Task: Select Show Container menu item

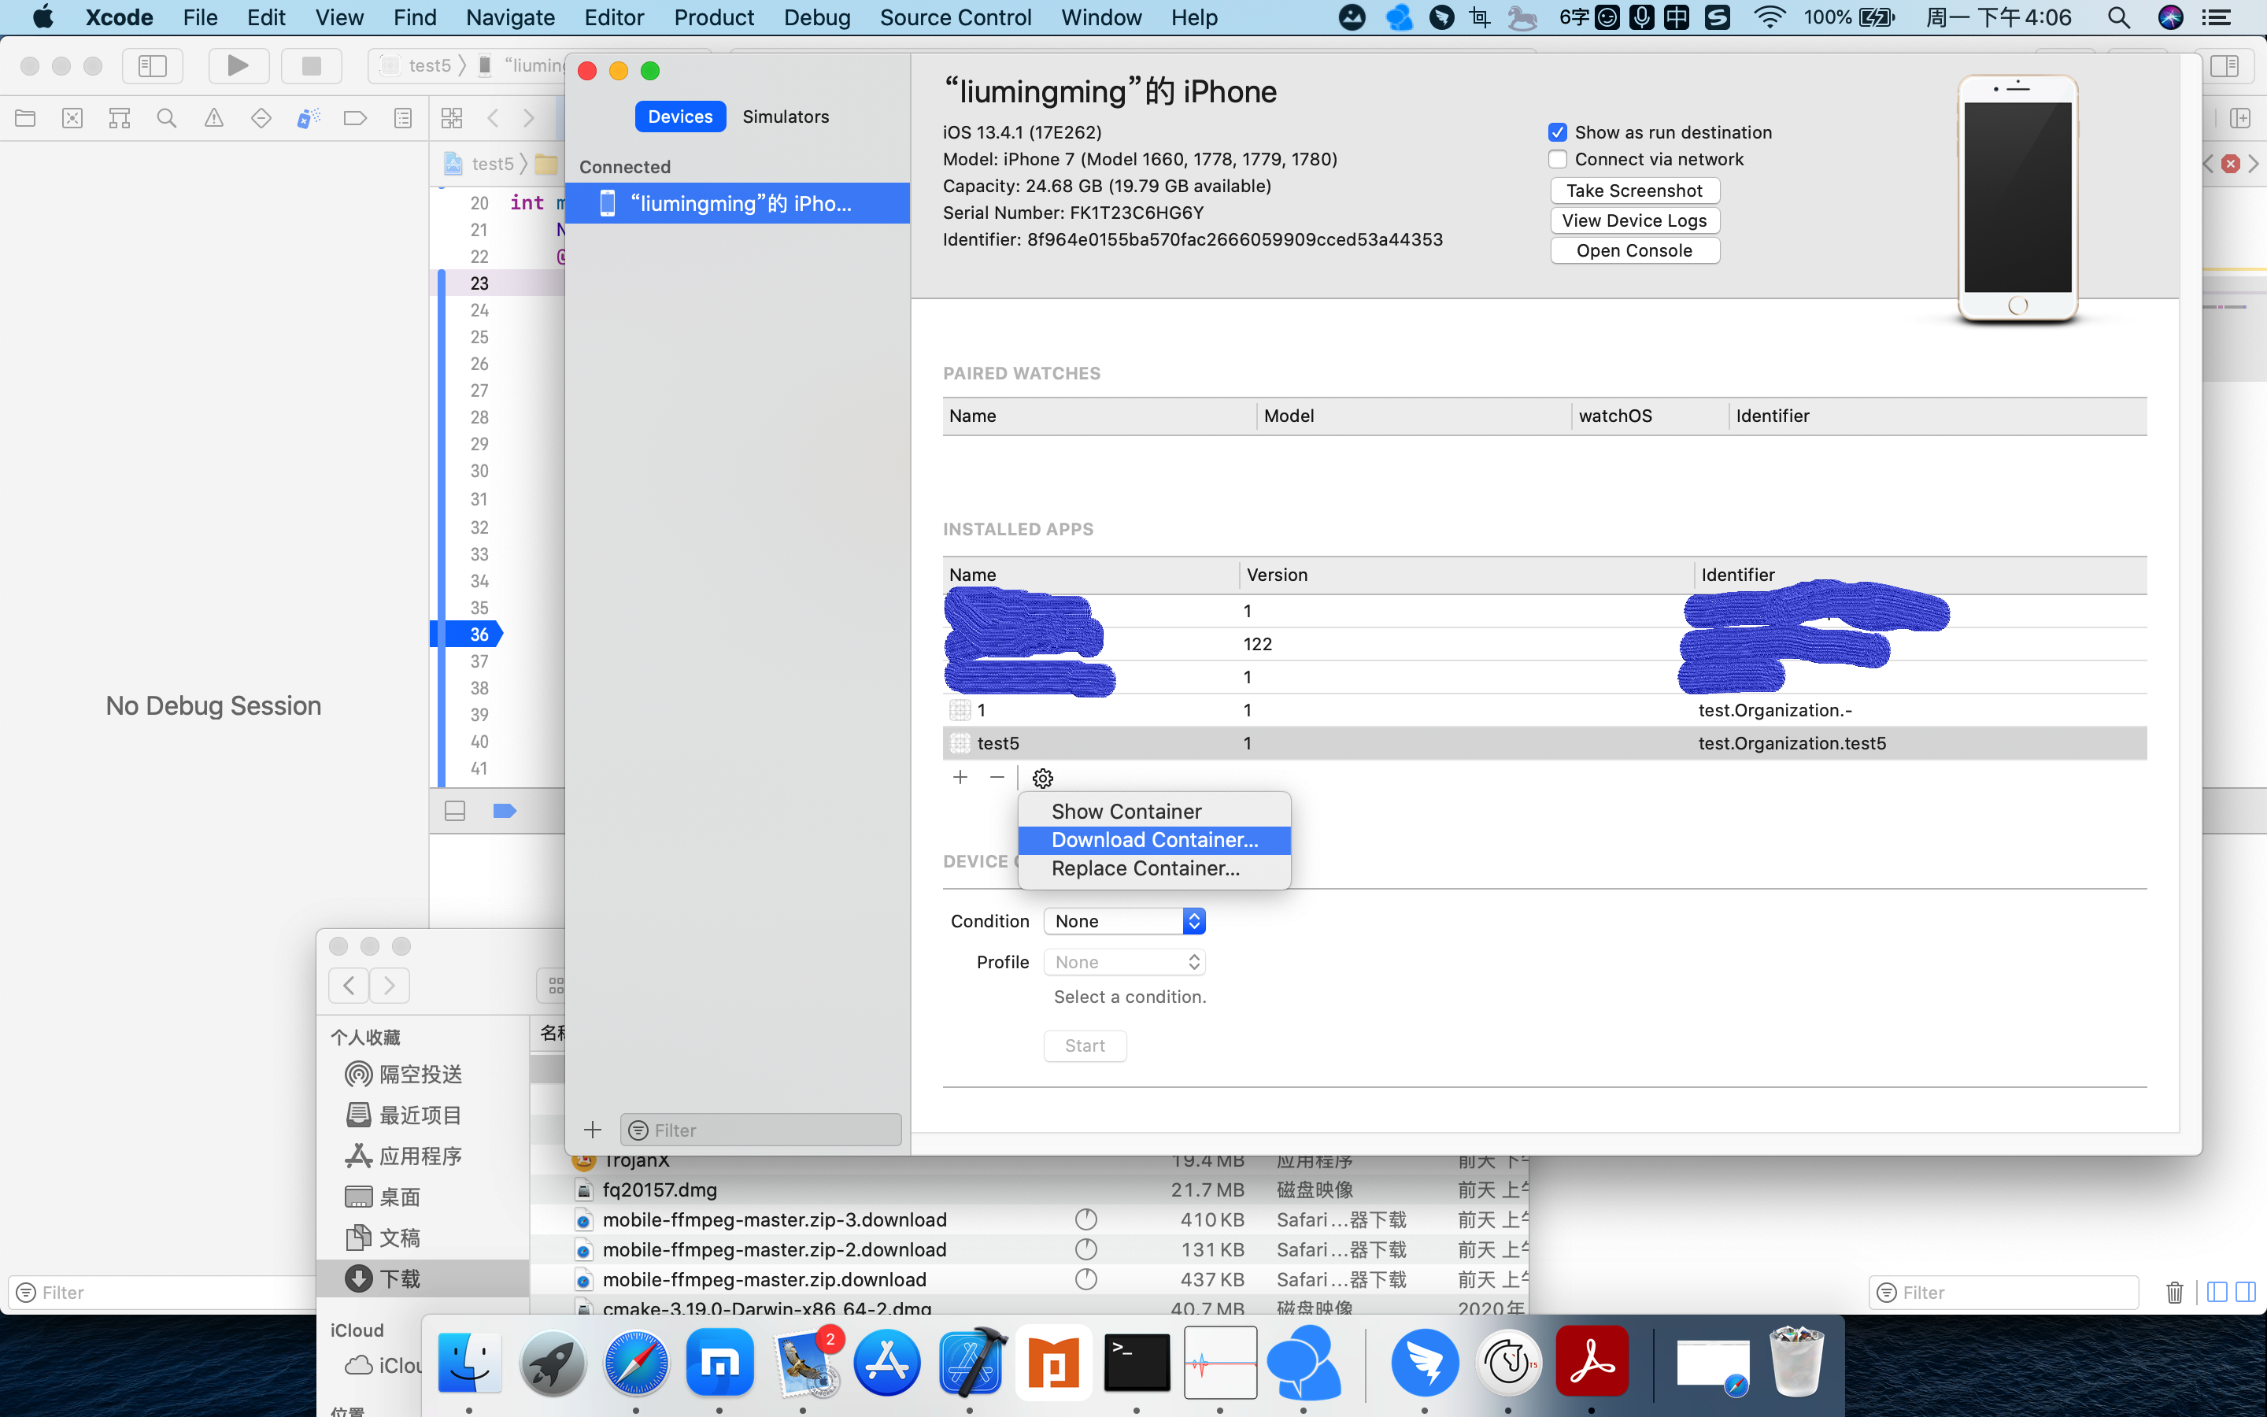Action: pyautogui.click(x=1154, y=812)
